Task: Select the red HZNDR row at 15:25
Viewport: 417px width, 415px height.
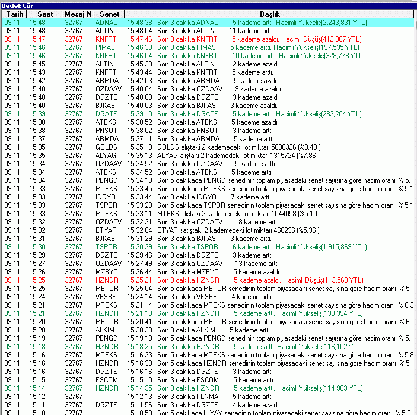Action: pyautogui.click(x=208, y=280)
